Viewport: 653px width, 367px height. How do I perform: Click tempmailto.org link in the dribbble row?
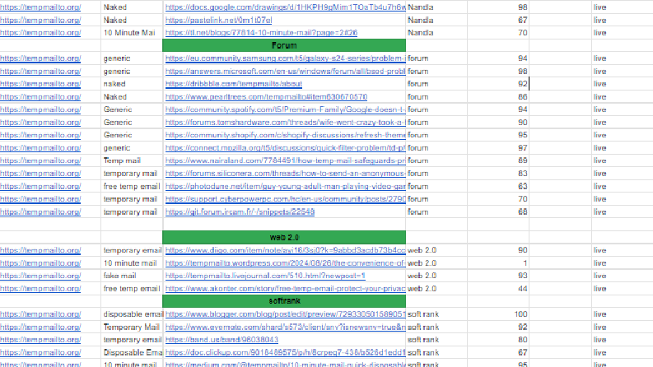click(40, 84)
